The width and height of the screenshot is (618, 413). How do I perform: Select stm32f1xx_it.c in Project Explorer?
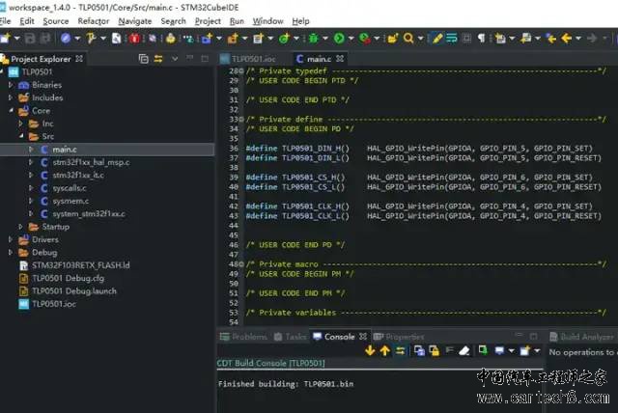(x=78, y=175)
